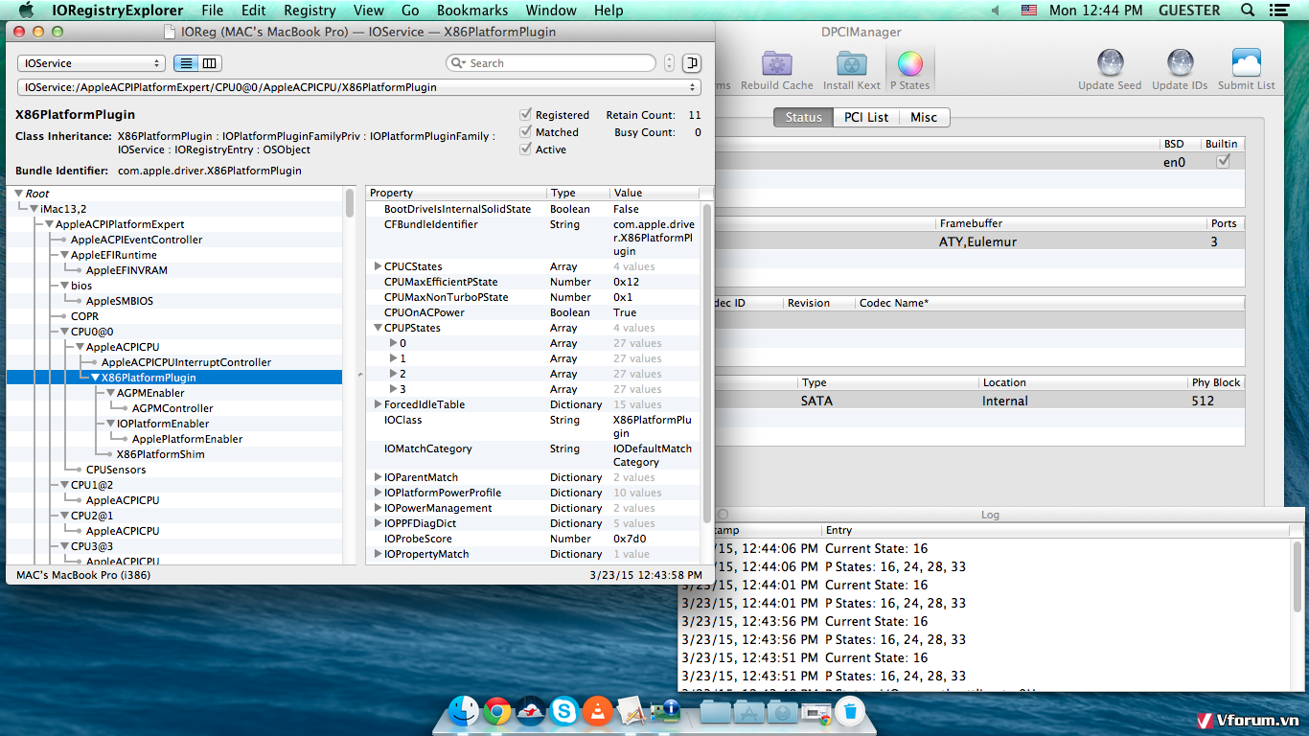Click the IOReg Search field
This screenshot has width=1309, height=736.
[x=551, y=63]
